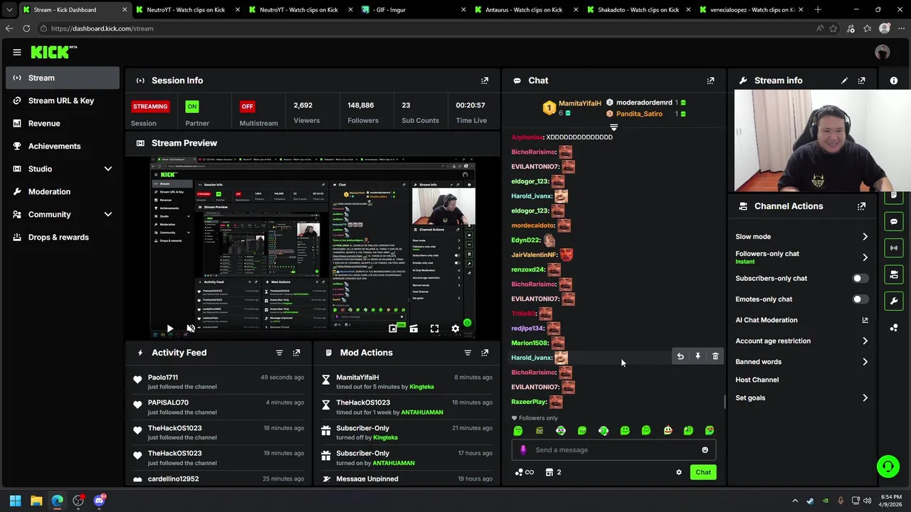Select Stream in the sidebar
Image resolution: width=911 pixels, height=512 pixels.
click(63, 78)
